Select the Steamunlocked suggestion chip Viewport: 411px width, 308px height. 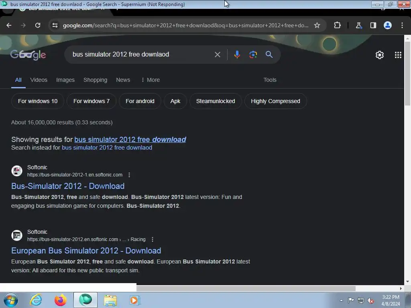(216, 101)
